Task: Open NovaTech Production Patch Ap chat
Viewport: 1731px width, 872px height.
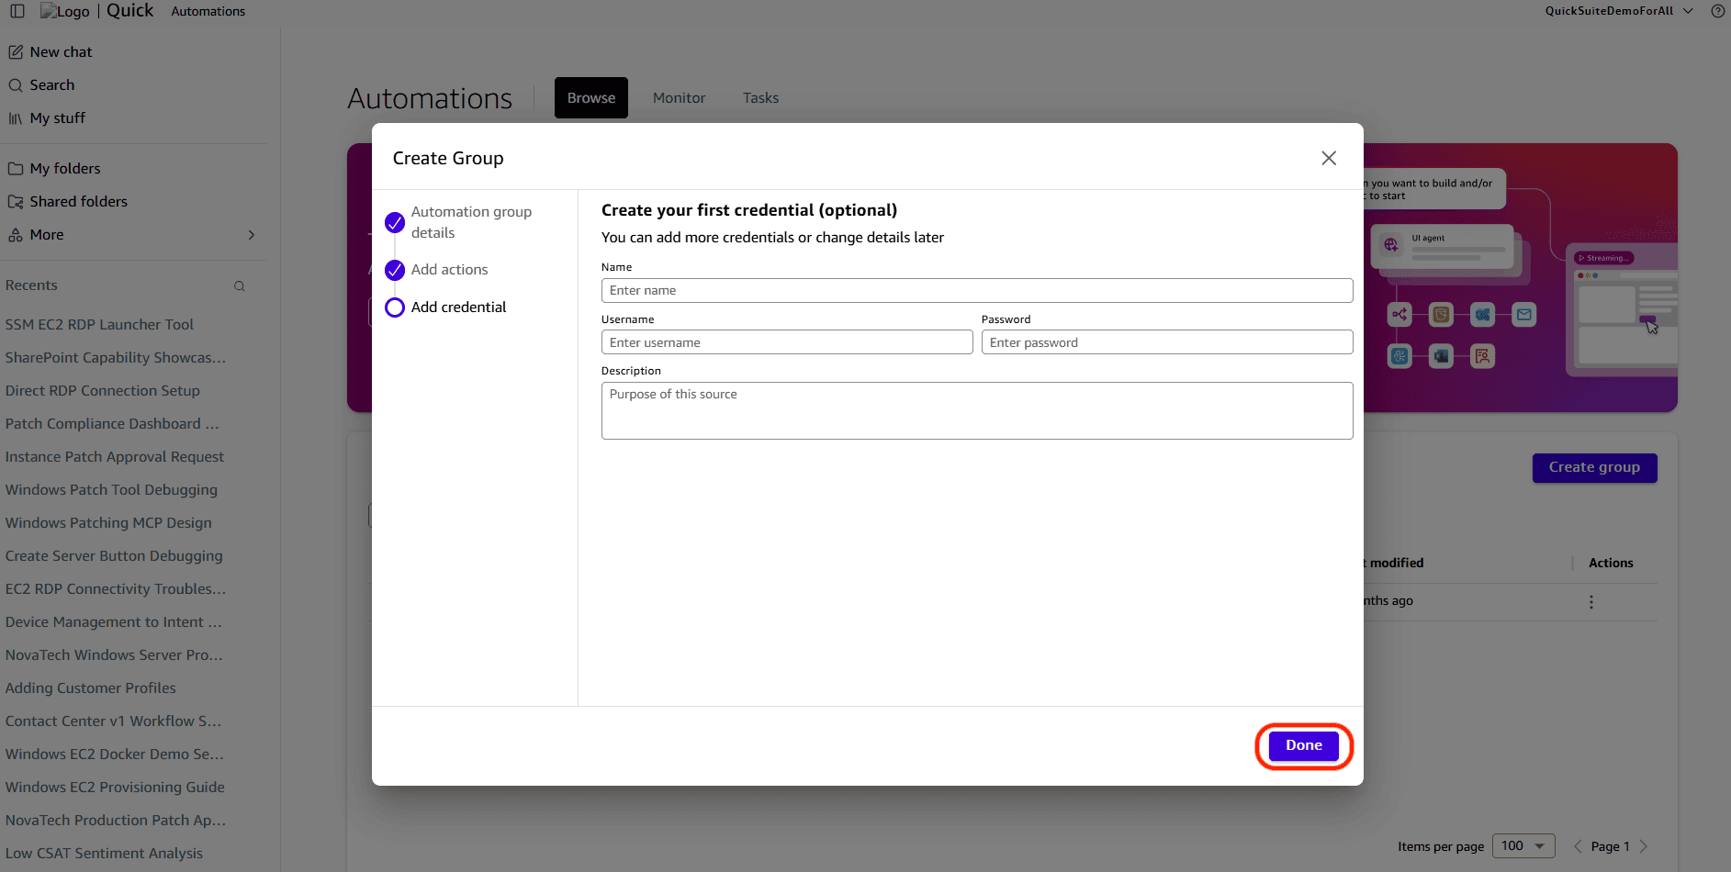Action: tap(116, 821)
